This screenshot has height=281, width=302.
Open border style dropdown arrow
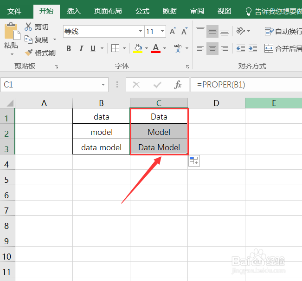[x=124, y=48]
